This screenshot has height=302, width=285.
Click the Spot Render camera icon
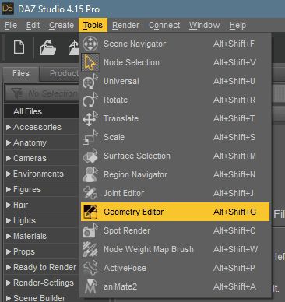click(x=90, y=230)
